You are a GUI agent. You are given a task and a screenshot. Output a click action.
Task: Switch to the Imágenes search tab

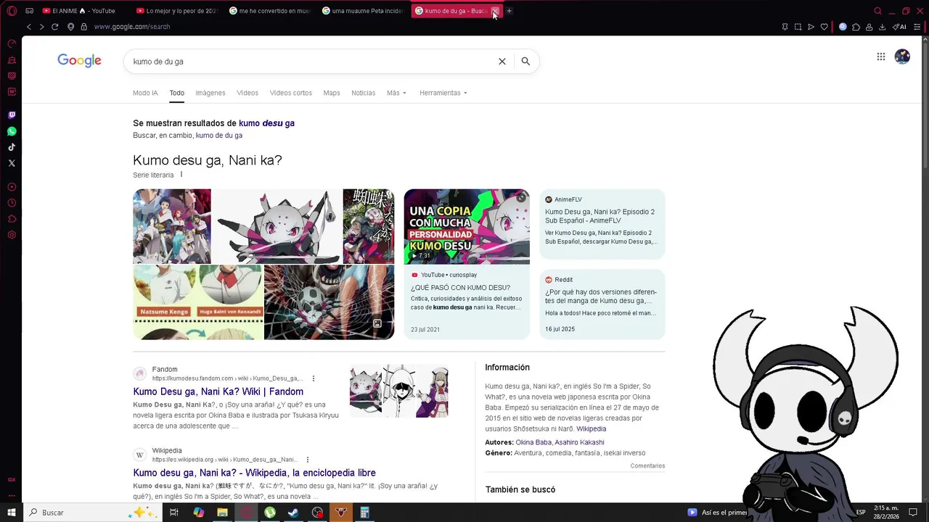210,93
